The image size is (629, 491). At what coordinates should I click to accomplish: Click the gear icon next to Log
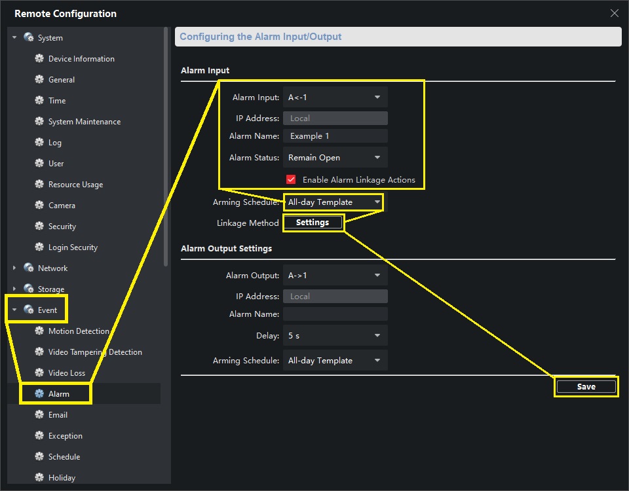(39, 143)
